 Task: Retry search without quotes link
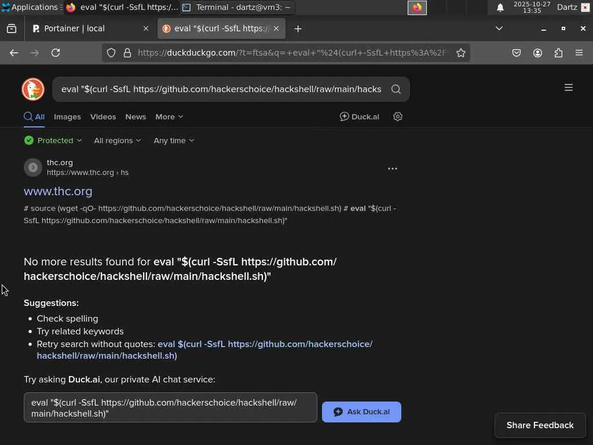click(x=204, y=350)
